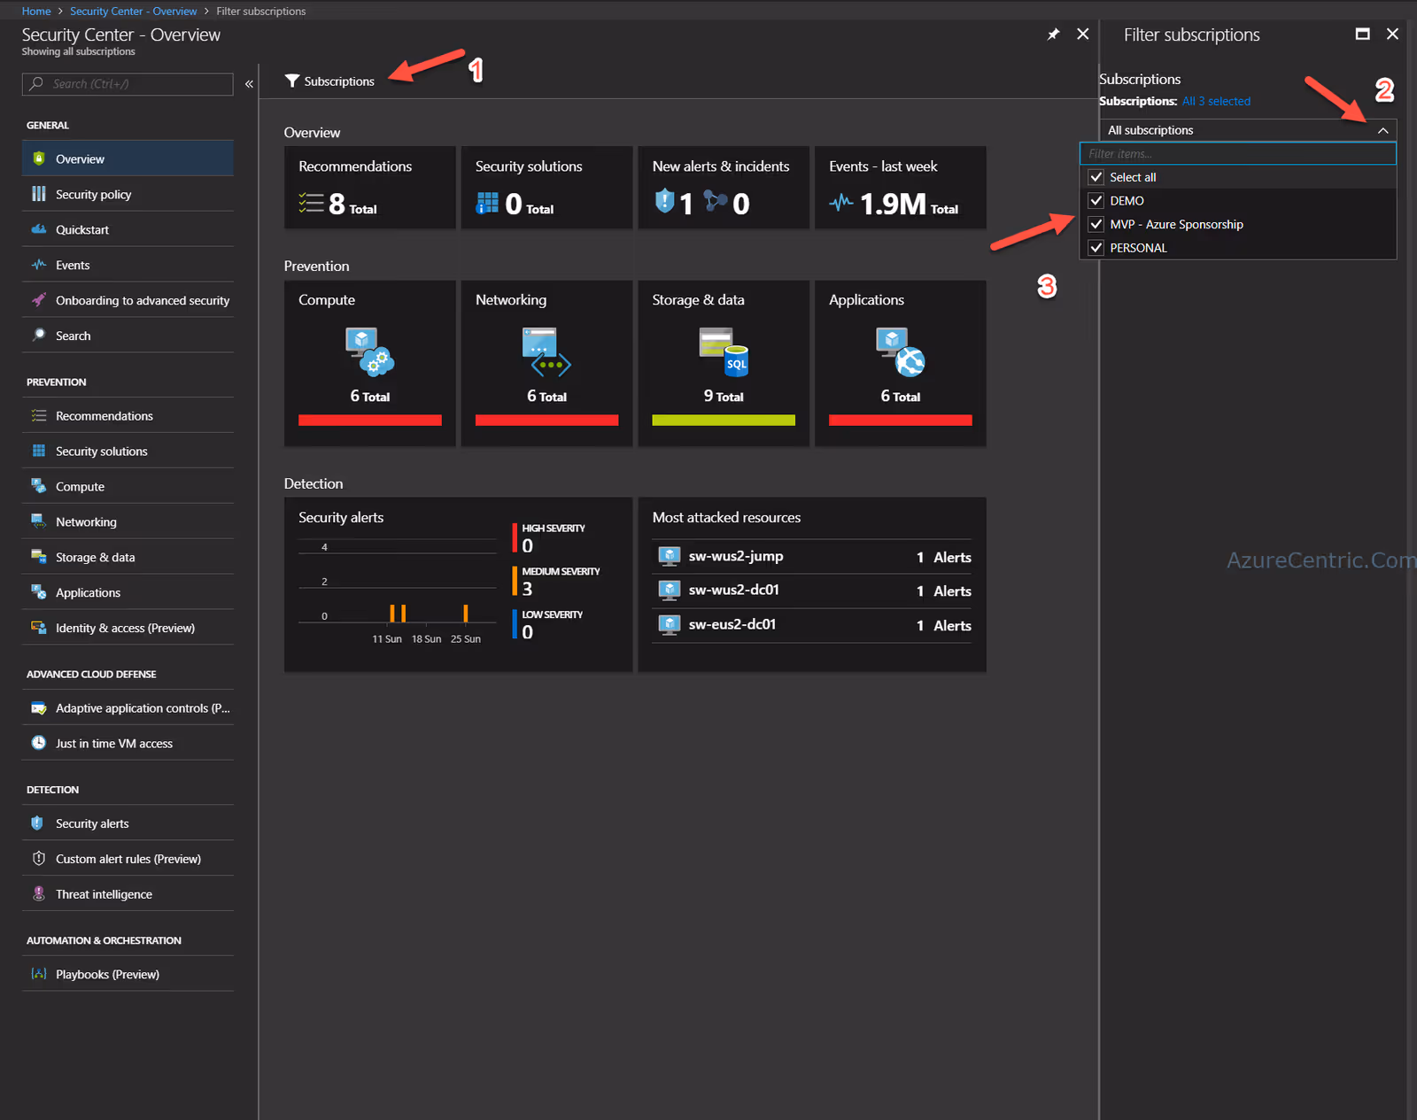Open the sw-wus2-dc01 alerts row
Viewport: 1417px width, 1120px height.
pyautogui.click(x=812, y=591)
